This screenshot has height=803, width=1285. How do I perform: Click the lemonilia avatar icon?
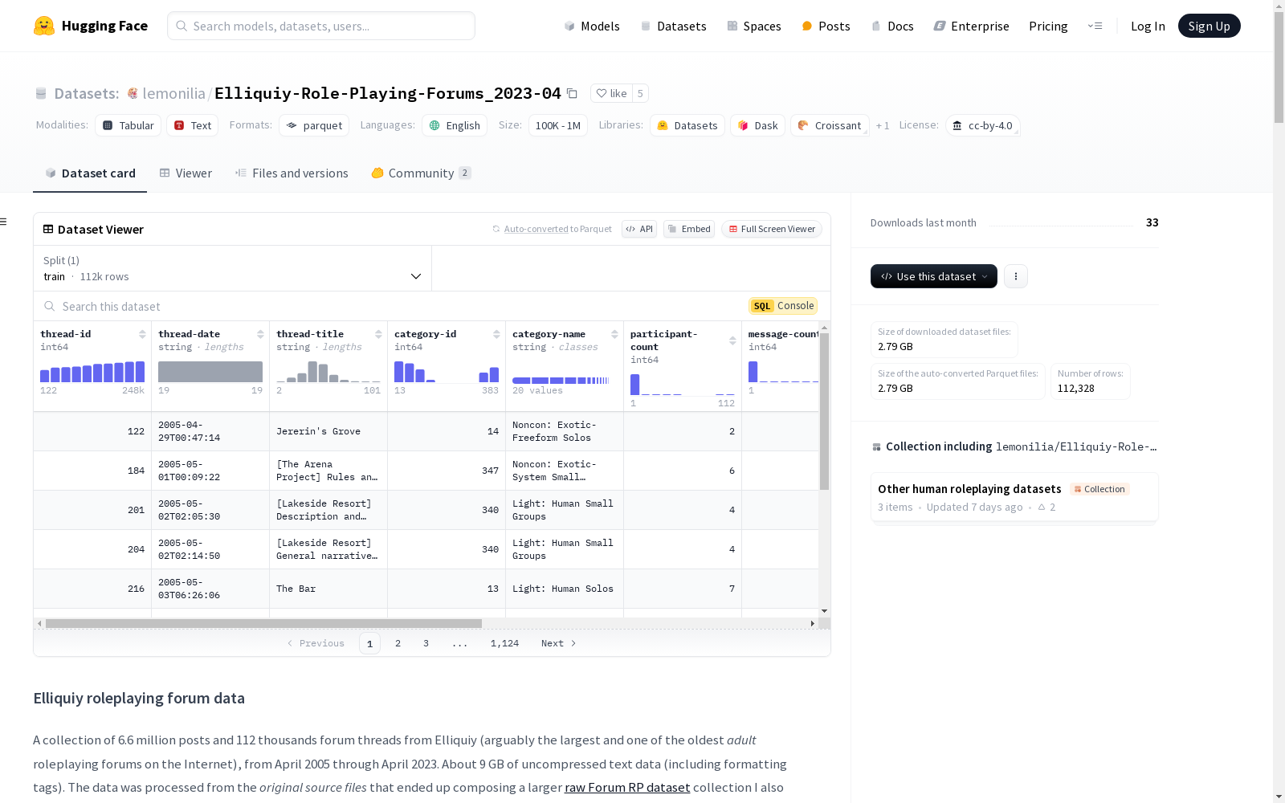point(133,93)
